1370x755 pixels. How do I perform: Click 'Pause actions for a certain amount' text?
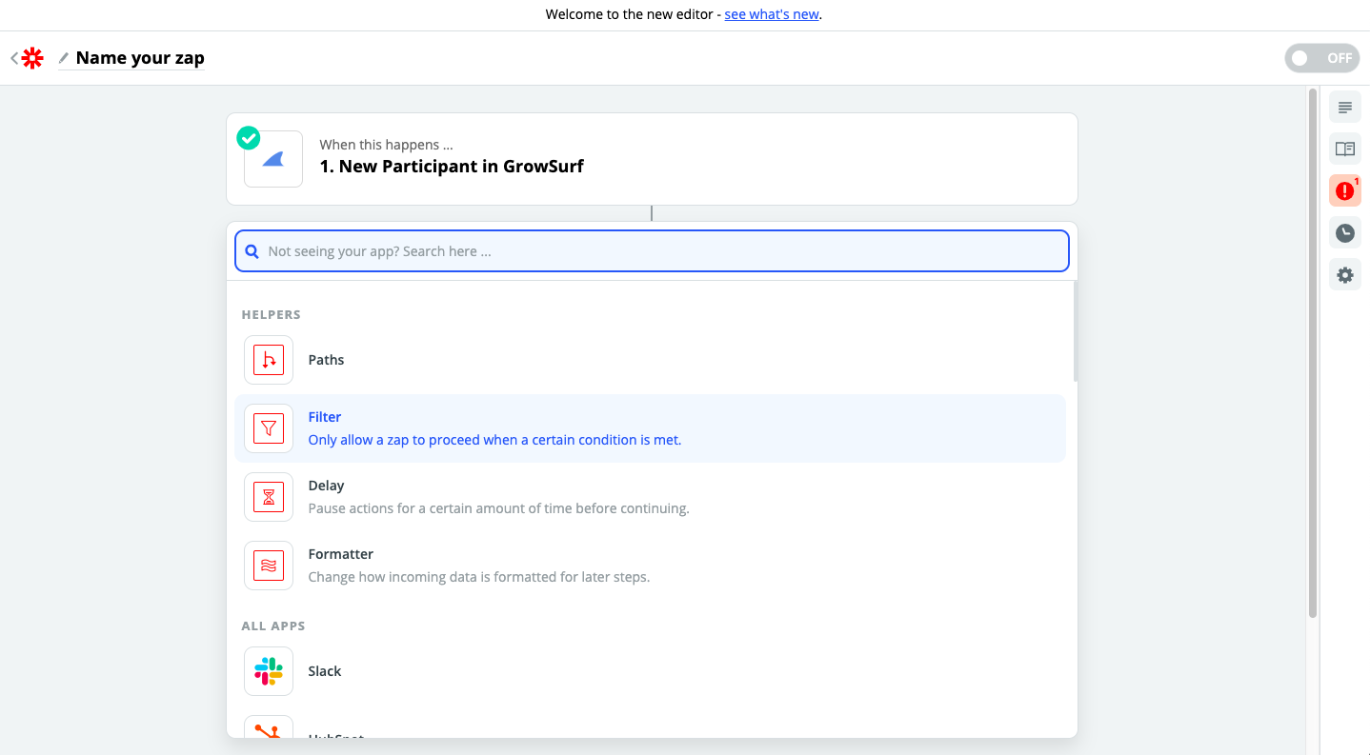(498, 508)
